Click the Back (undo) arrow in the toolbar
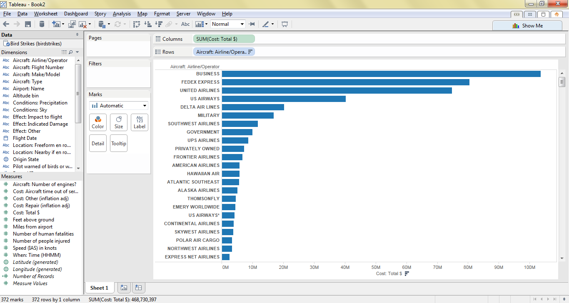This screenshot has height=303, width=569. (x=6, y=24)
